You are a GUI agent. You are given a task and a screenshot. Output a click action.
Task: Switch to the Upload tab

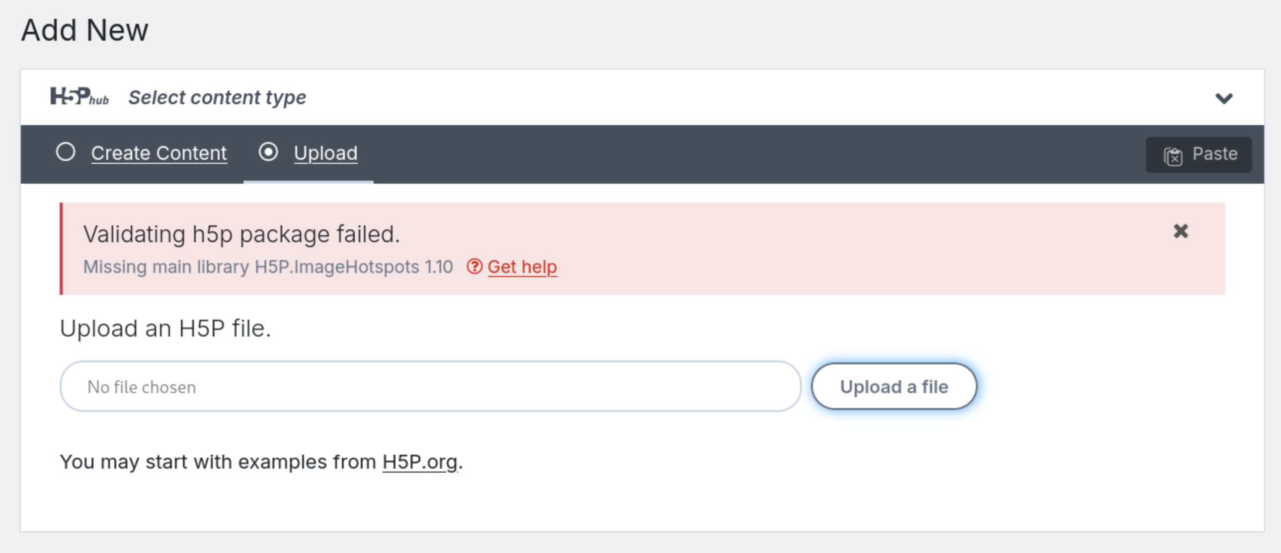click(326, 153)
